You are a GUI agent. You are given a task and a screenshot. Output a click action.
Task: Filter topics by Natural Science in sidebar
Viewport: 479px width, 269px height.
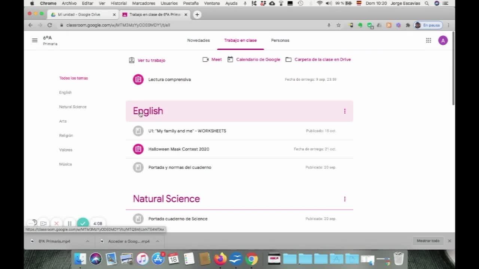pos(73,107)
